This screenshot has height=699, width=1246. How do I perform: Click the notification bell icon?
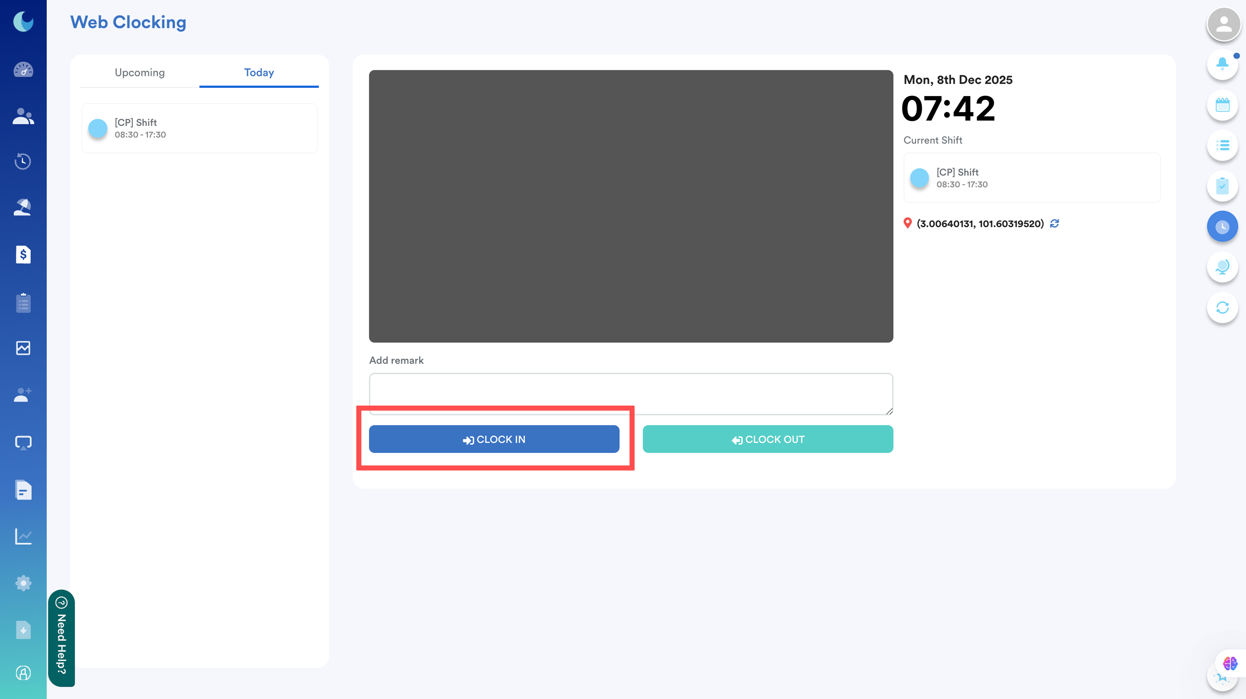pyautogui.click(x=1222, y=63)
